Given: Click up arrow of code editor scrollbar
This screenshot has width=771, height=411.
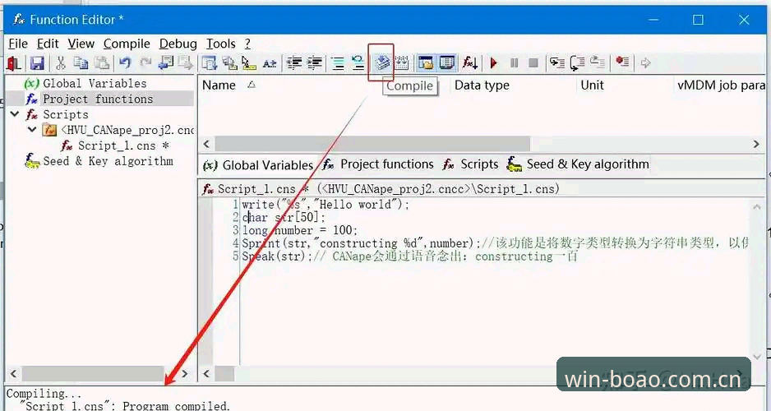Looking at the screenshot, I should click(x=757, y=207).
